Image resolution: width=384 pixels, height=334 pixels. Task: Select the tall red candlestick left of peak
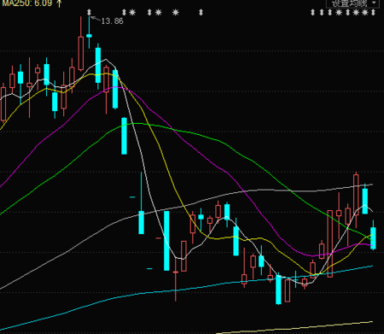[81, 53]
